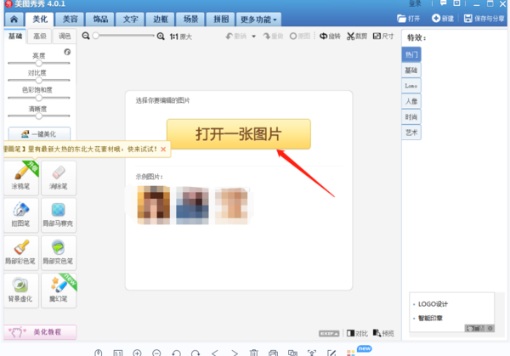Open the 智能印章 link
The height and width of the screenshot is (356, 510).
click(x=430, y=318)
